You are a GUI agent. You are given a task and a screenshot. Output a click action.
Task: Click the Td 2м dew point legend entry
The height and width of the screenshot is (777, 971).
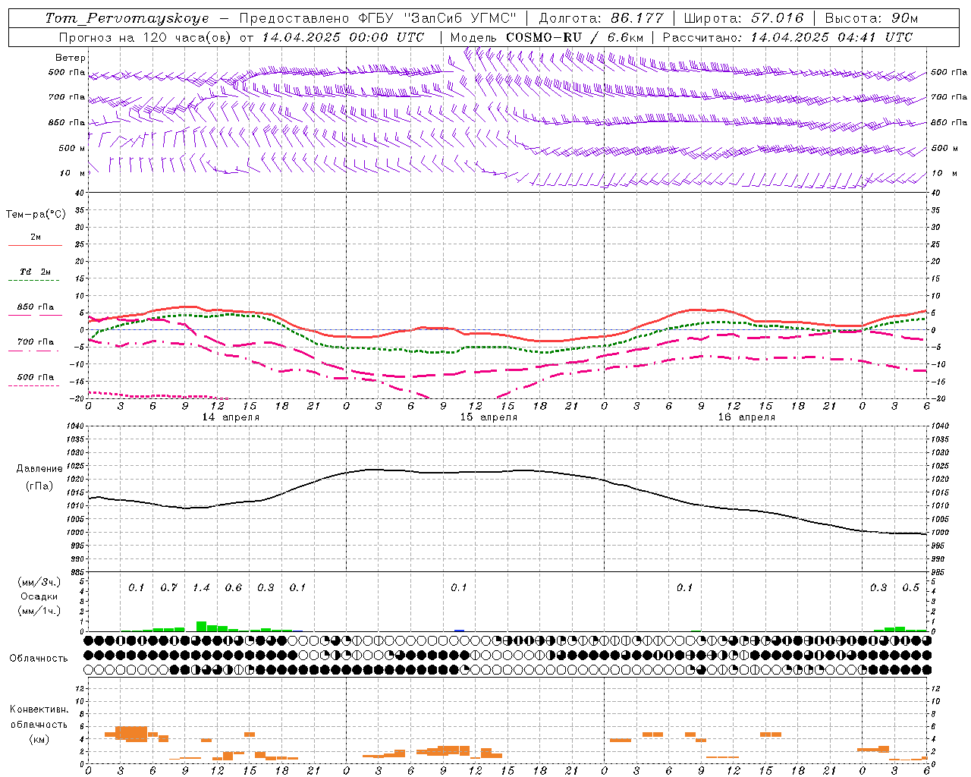click(x=36, y=272)
